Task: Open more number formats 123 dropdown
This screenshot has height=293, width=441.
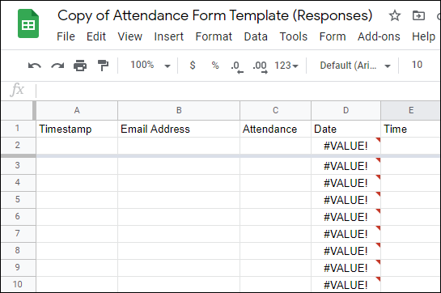Action: [286, 66]
